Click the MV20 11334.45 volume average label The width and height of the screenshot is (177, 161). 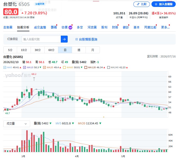point(89,123)
